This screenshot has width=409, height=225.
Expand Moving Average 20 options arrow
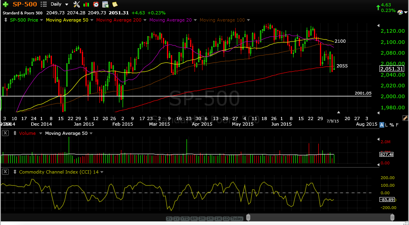(195, 20)
